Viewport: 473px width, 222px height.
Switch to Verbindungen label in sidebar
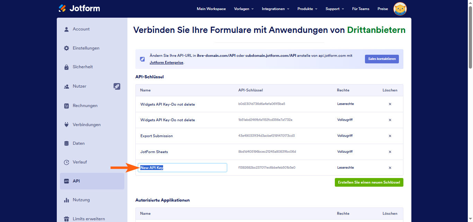tap(87, 125)
